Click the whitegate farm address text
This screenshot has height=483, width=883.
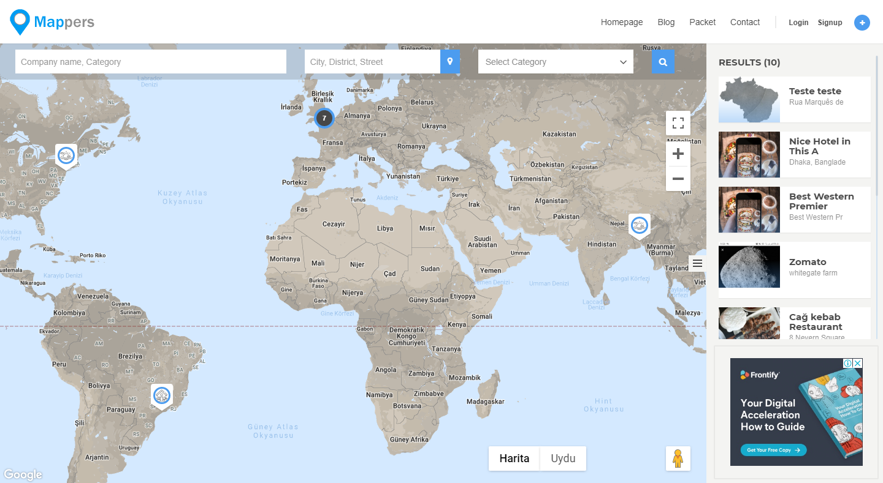(813, 273)
